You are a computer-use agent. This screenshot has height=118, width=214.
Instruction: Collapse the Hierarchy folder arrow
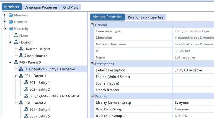(x=5, y=28)
